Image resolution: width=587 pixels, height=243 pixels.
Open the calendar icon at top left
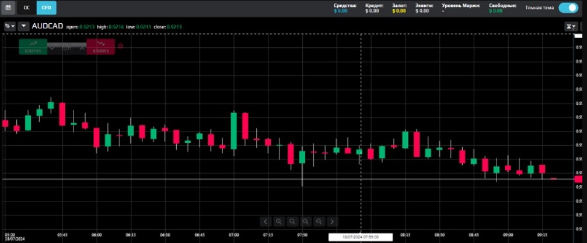pos(8,8)
